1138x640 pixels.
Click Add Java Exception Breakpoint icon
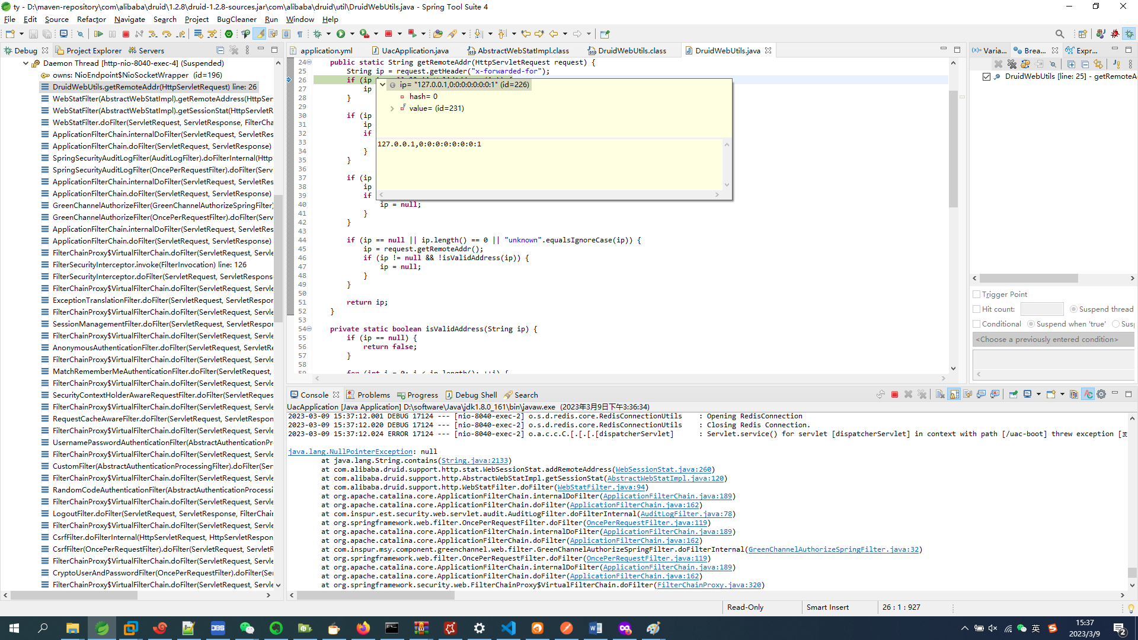pos(1117,64)
